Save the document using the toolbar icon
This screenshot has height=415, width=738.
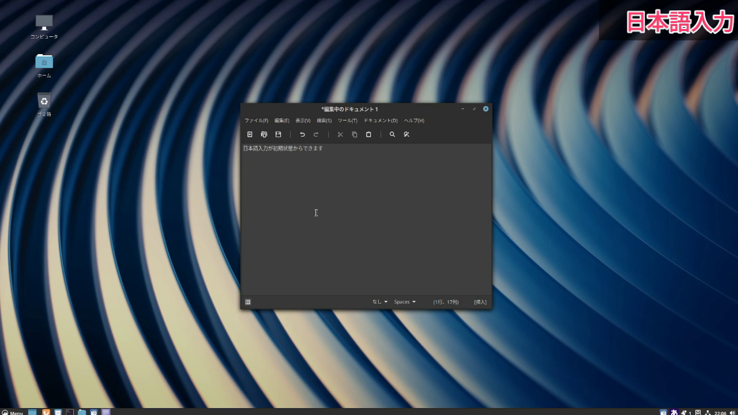click(x=278, y=134)
